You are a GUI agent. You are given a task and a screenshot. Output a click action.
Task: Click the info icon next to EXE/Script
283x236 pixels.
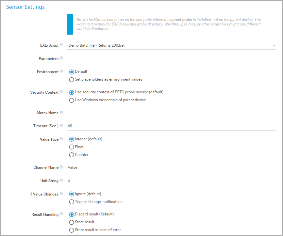[61, 44]
